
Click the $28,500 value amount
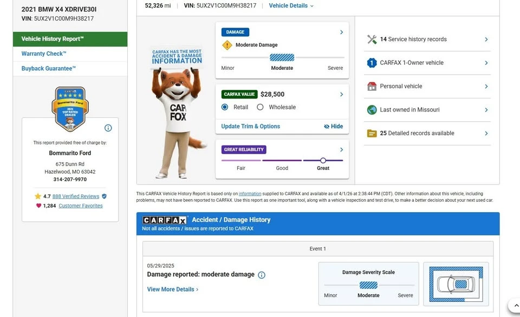272,95
